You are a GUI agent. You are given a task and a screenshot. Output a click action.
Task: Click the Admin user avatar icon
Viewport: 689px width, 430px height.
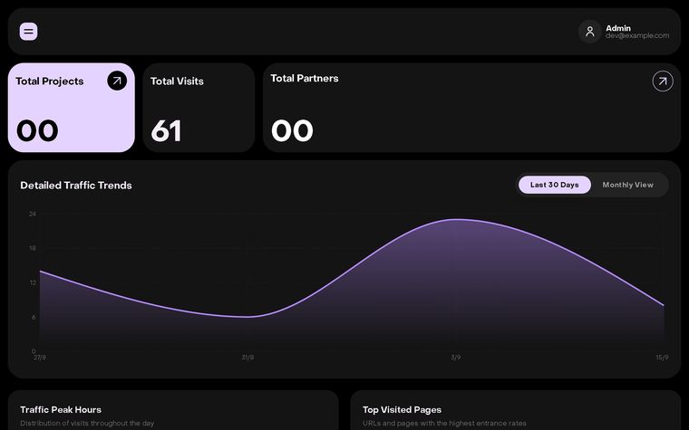tap(589, 32)
